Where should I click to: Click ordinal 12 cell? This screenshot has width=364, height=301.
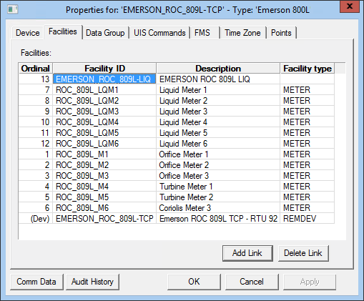(x=36, y=144)
